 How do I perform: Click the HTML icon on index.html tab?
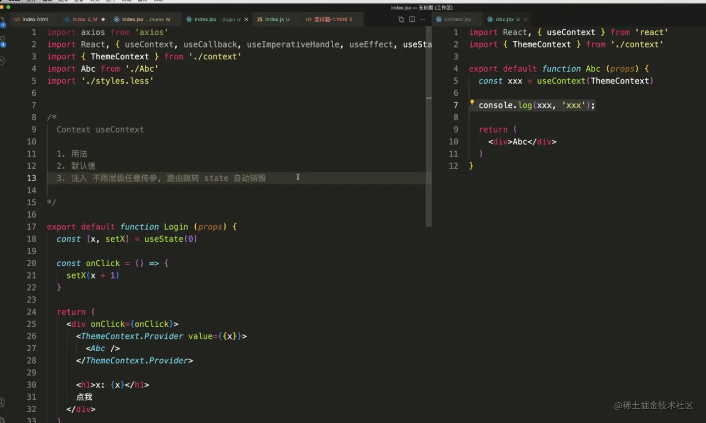click(x=17, y=19)
